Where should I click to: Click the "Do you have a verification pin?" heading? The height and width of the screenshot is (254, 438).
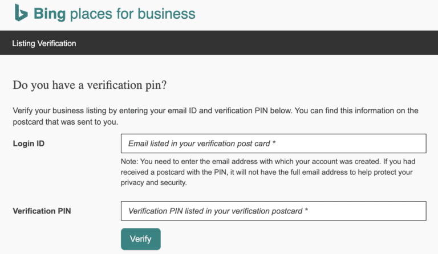click(89, 86)
